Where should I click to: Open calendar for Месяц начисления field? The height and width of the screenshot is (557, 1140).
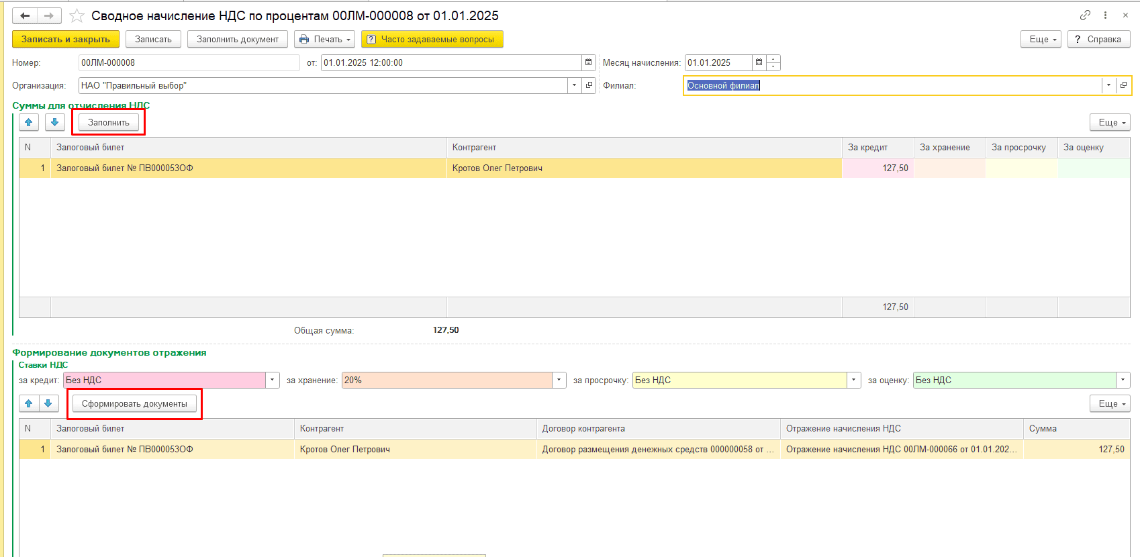pyautogui.click(x=759, y=62)
